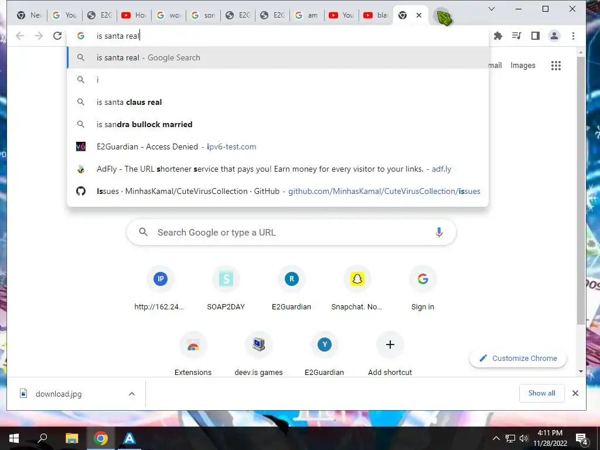Click the browser Reload button
Viewport: 600px width, 450px height.
coord(57,36)
